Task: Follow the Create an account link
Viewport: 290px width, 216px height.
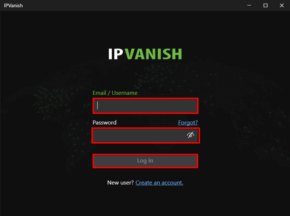Action: pos(159,183)
